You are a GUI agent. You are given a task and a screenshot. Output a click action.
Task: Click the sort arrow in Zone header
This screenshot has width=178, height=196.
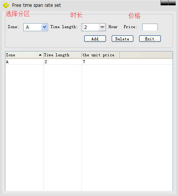coord(40,55)
